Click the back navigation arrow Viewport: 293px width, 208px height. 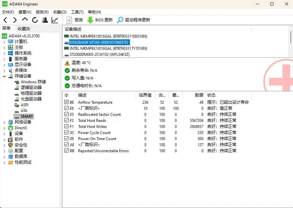[x=5, y=20]
